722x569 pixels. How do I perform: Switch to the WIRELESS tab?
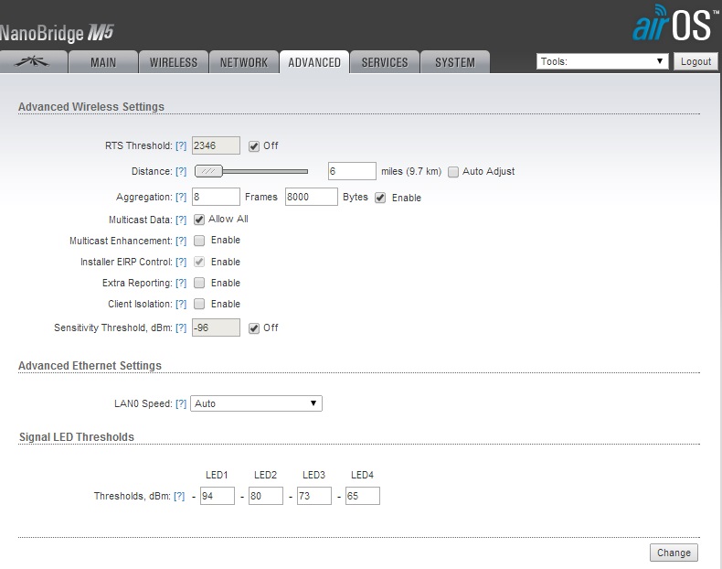(x=173, y=62)
